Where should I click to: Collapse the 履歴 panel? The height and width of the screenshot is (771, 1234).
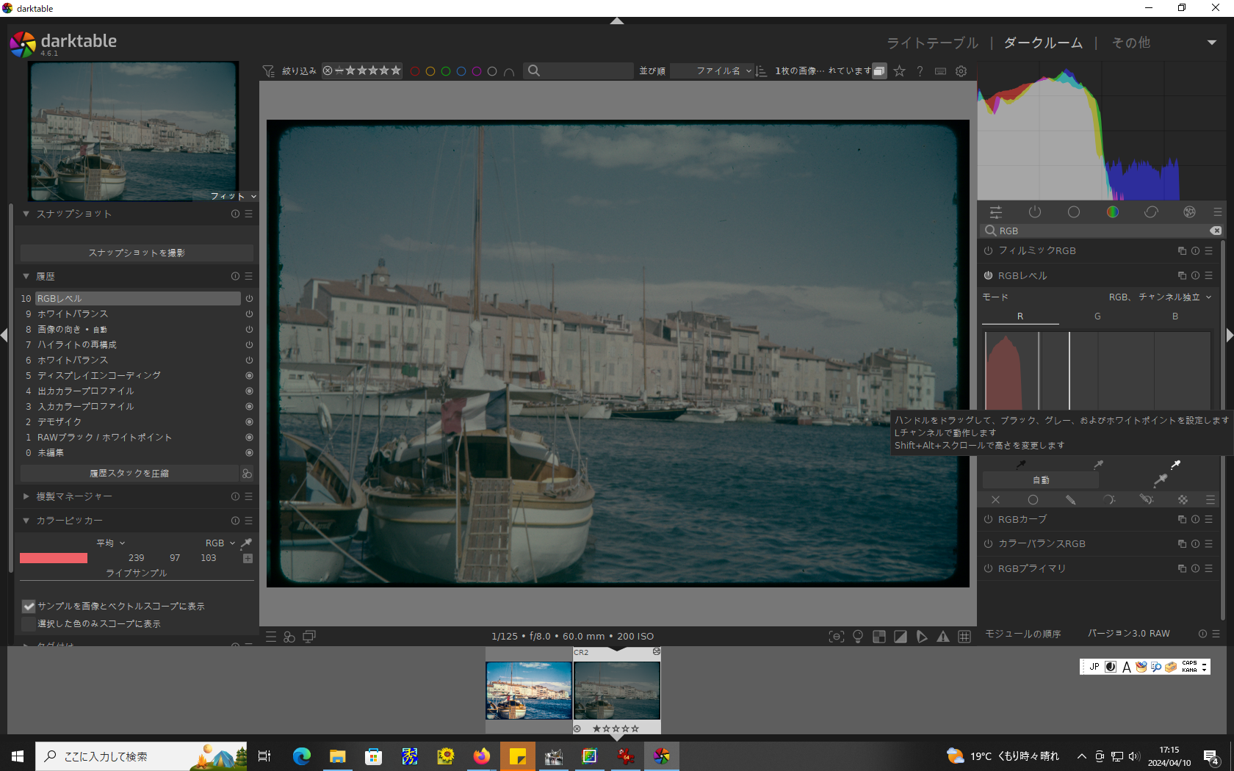(26, 277)
